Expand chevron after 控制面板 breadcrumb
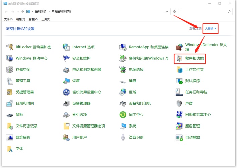 click(x=49, y=12)
